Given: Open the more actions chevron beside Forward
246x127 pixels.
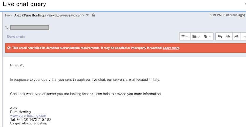Looking at the screenshot, I should 244,37.
